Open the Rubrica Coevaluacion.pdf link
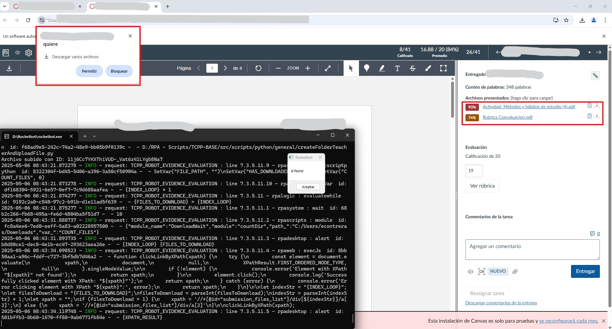 [x=507, y=117]
